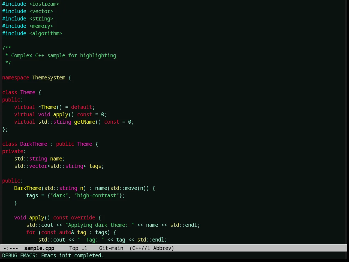Click the 'namespace' keyword

(x=16, y=78)
